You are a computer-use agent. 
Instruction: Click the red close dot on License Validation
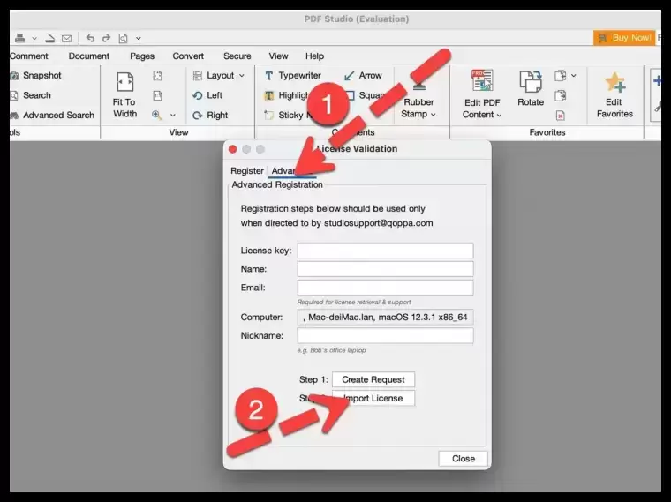pos(233,149)
